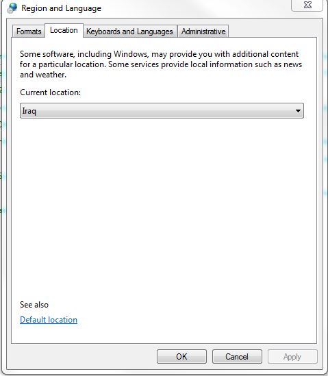The height and width of the screenshot is (376, 328).
Task: Click the Cancel button
Action: (x=237, y=357)
